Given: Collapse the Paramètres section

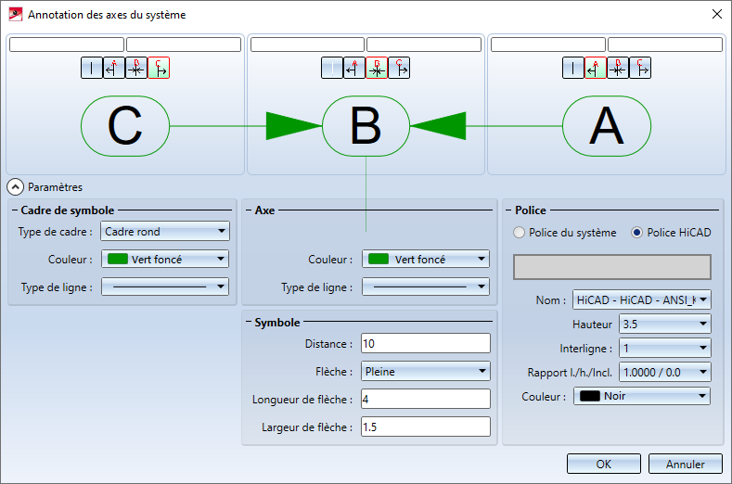Looking at the screenshot, I should click(16, 186).
